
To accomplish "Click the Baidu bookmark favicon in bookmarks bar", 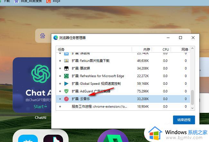I will click(x=16, y=1).
